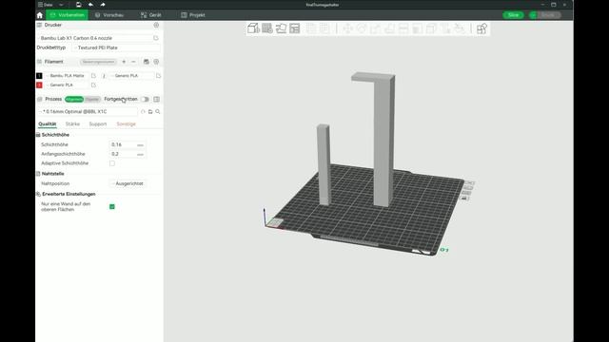This screenshot has height=342, width=609.
Task: Open filament settings gear icon
Action: pos(156,62)
